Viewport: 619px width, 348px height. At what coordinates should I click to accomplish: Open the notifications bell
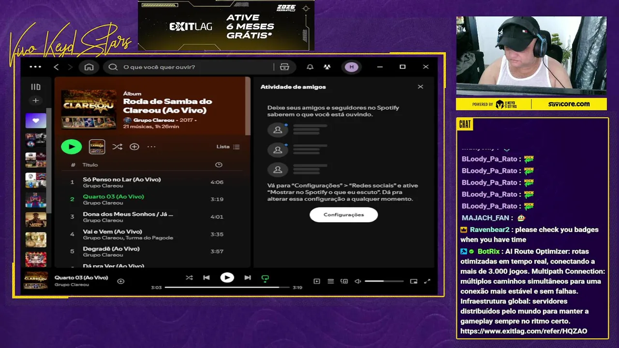310,67
